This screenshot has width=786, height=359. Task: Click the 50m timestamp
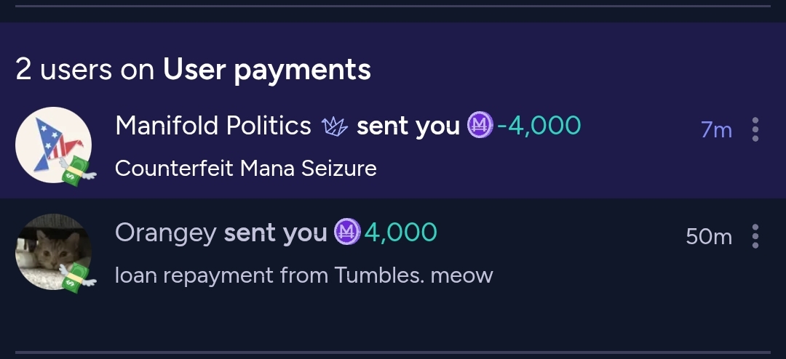click(x=709, y=236)
